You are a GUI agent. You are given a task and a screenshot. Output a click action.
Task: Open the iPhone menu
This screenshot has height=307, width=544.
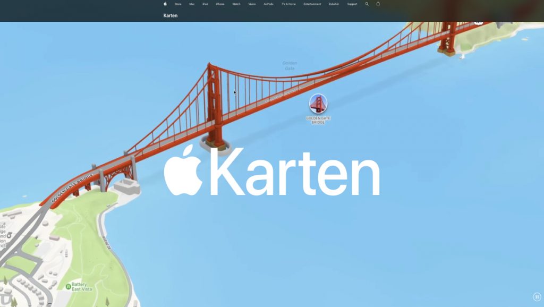pos(219,4)
